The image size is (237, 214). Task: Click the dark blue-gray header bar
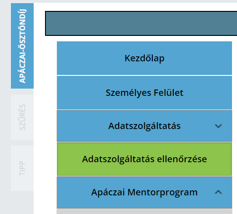(x=141, y=23)
